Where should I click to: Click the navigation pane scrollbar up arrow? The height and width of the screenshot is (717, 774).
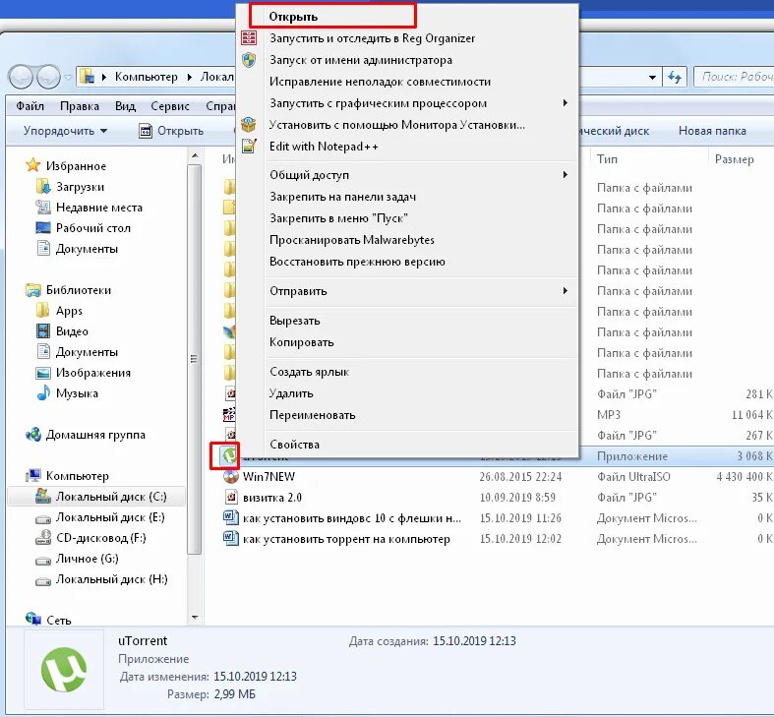click(x=195, y=155)
